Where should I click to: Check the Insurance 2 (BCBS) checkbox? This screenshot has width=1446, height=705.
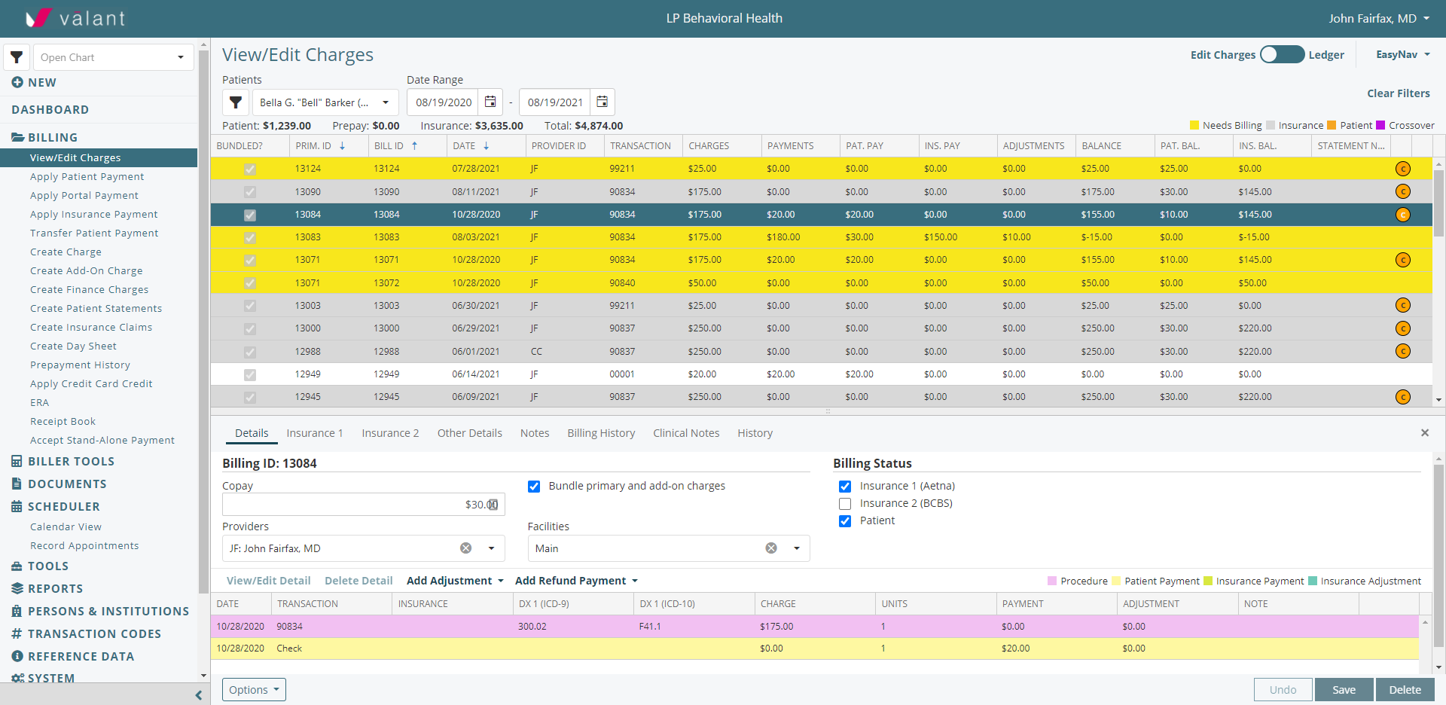[x=845, y=504]
